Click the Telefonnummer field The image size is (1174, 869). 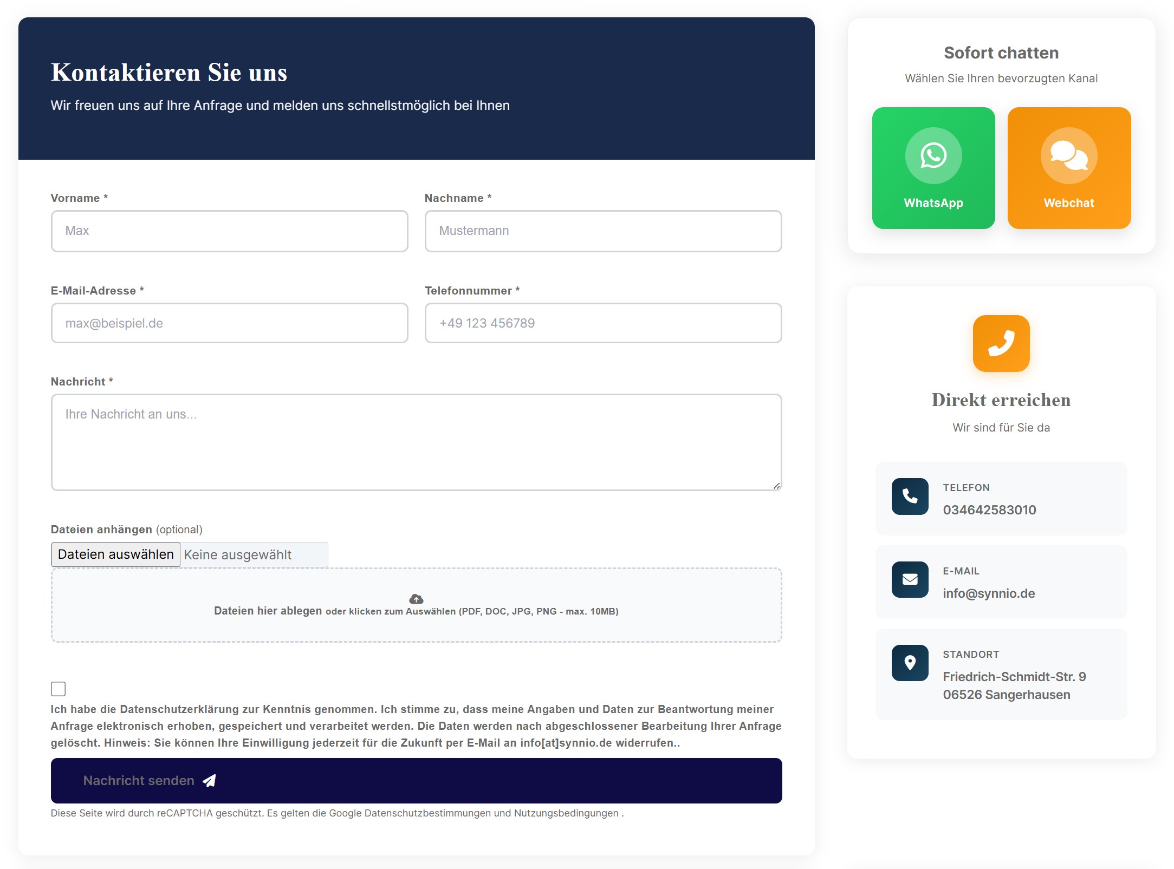[602, 323]
